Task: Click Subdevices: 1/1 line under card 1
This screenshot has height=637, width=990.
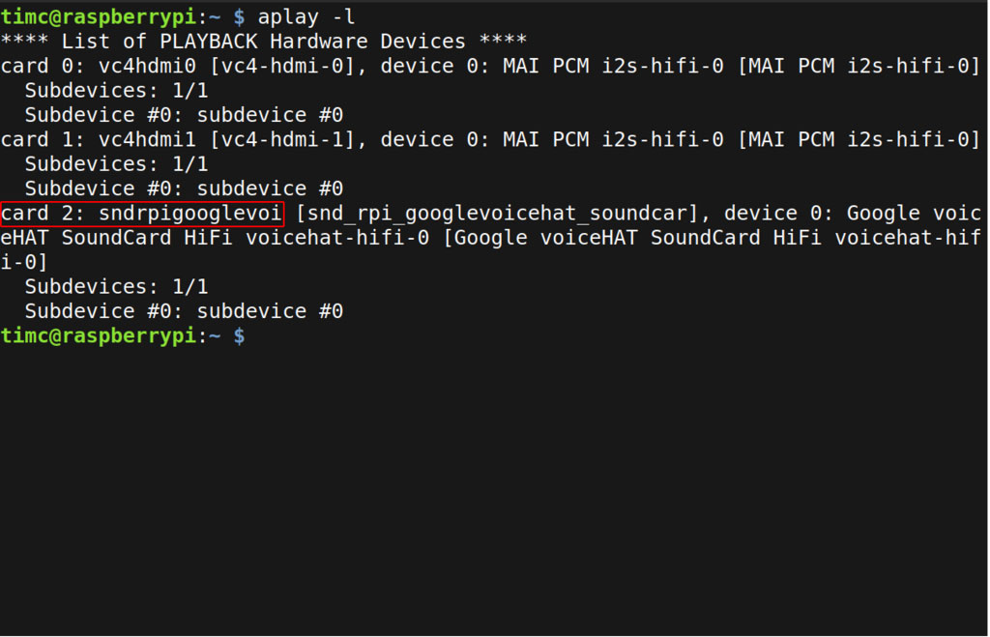Action: (x=116, y=163)
